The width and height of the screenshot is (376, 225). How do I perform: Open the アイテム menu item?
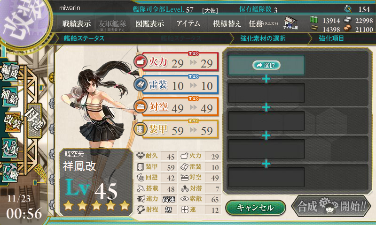coord(188,23)
